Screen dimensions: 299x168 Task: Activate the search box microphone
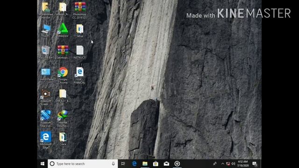coord(113,164)
